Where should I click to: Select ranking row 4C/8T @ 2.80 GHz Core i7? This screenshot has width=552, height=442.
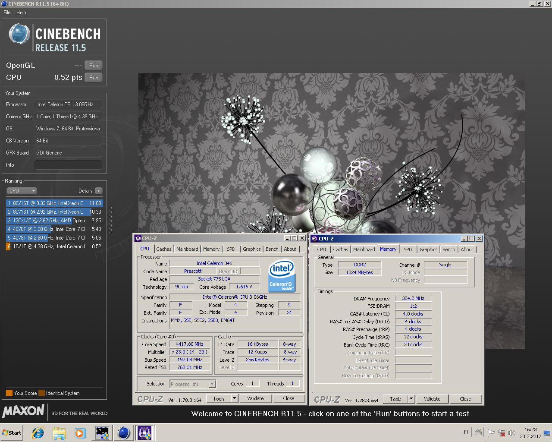[x=54, y=238]
